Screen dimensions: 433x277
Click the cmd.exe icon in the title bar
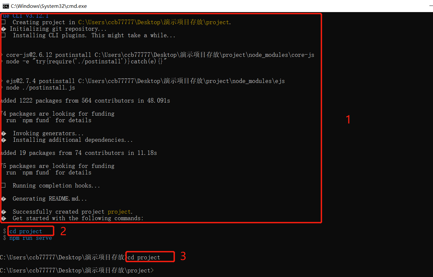[6, 6]
